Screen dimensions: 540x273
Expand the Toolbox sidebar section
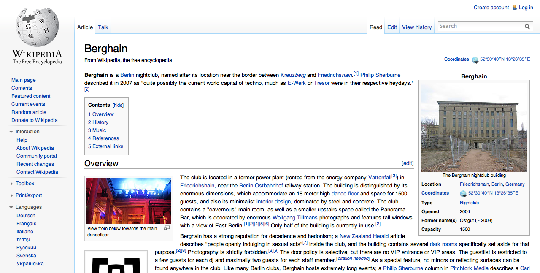point(11,184)
